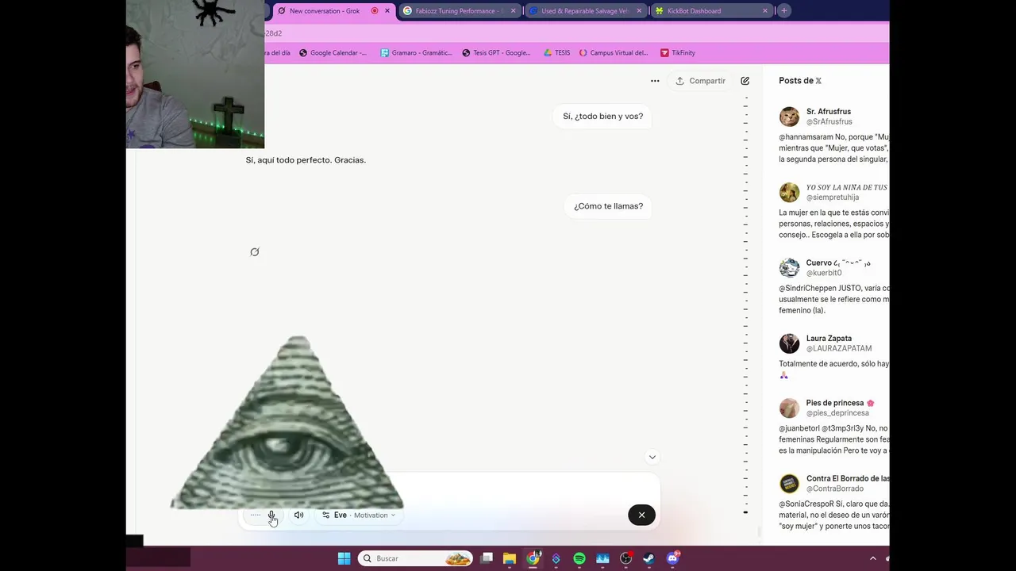Click the scroll-to-bottom chevron button
Screen dimensions: 1016x571
tap(652, 457)
